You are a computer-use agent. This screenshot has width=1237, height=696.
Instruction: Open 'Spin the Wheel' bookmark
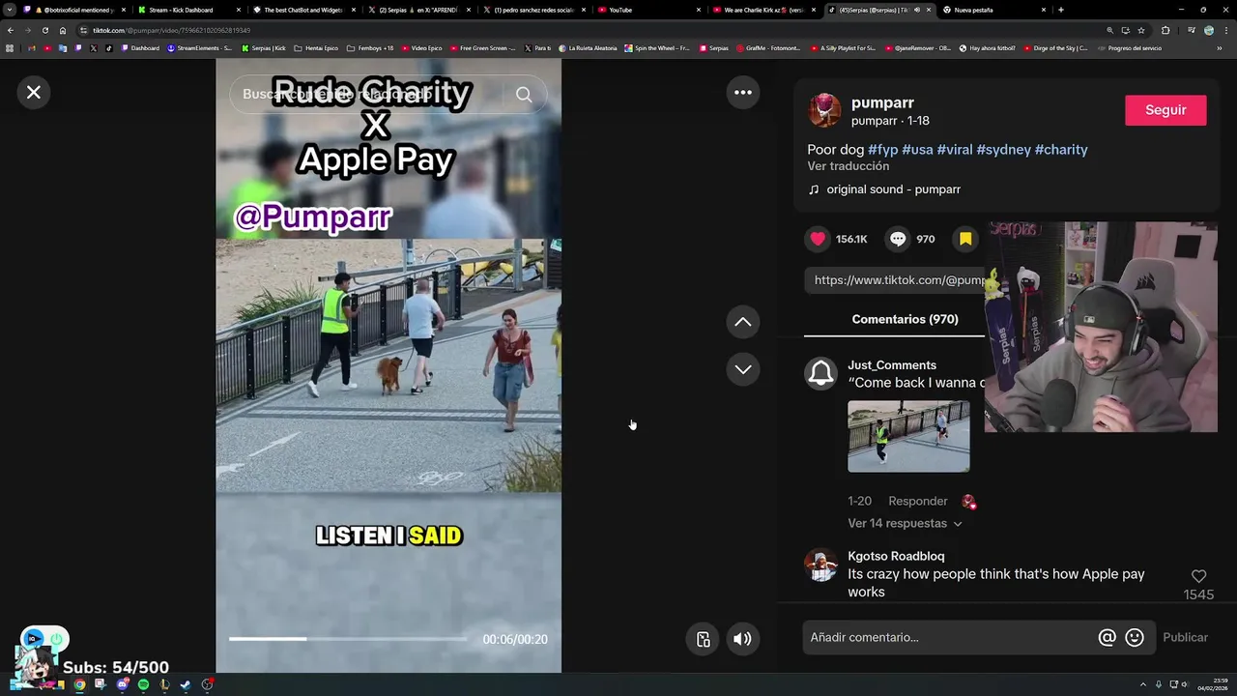657,48
